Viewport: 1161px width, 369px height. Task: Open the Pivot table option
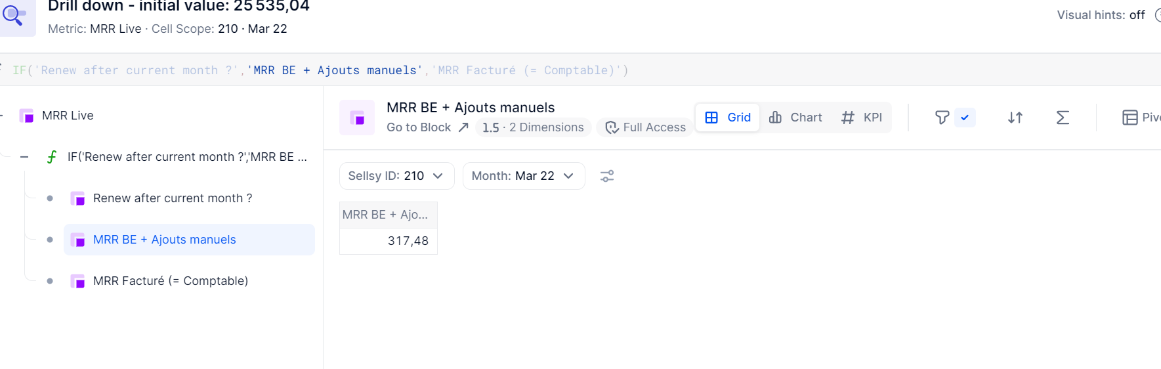pyautogui.click(x=1141, y=118)
